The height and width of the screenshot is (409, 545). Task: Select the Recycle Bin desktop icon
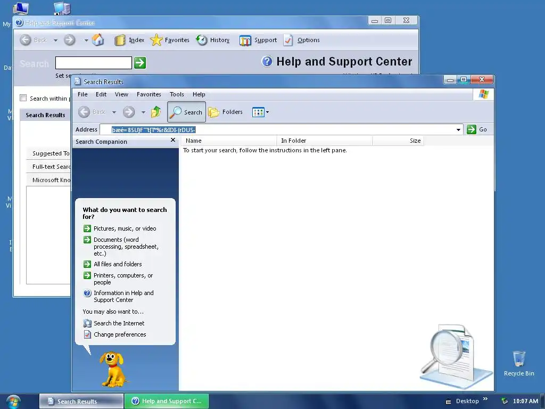(519, 363)
